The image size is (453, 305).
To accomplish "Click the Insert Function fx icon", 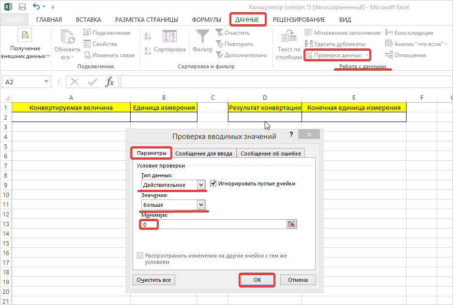I will tap(110, 82).
